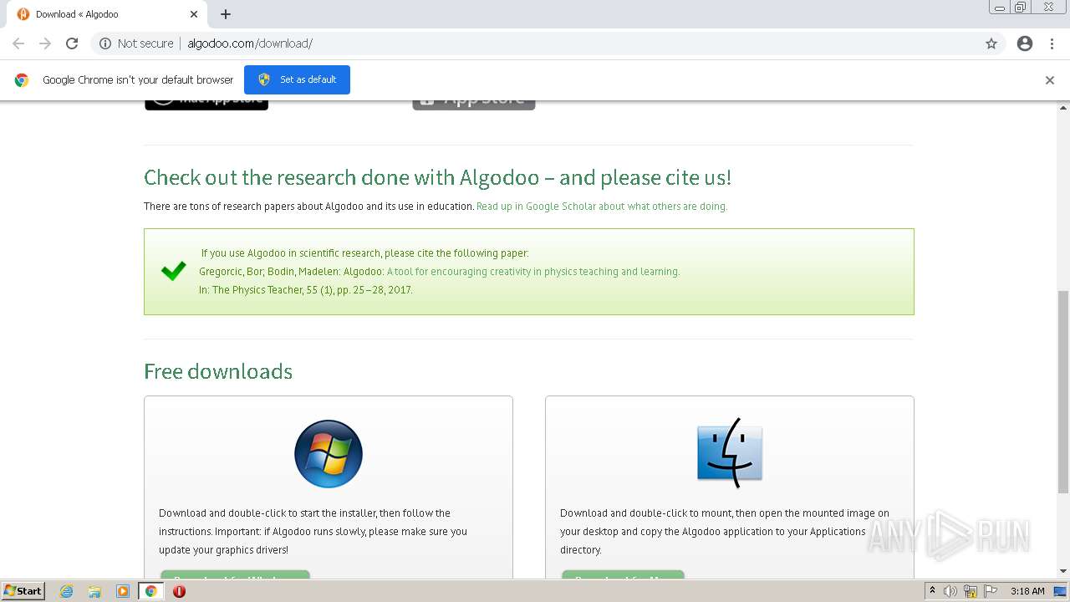Click the research heading about citing Algodoo
Screen dimensions: 1070x602
pyautogui.click(x=437, y=177)
